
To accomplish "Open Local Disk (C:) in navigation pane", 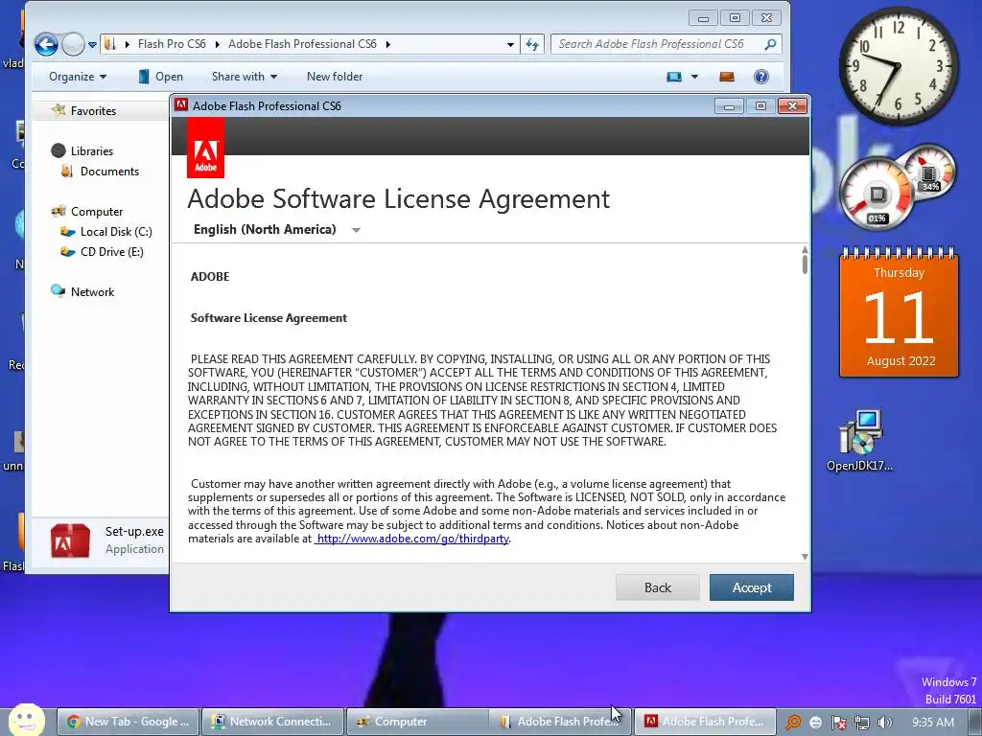I will point(116,232).
